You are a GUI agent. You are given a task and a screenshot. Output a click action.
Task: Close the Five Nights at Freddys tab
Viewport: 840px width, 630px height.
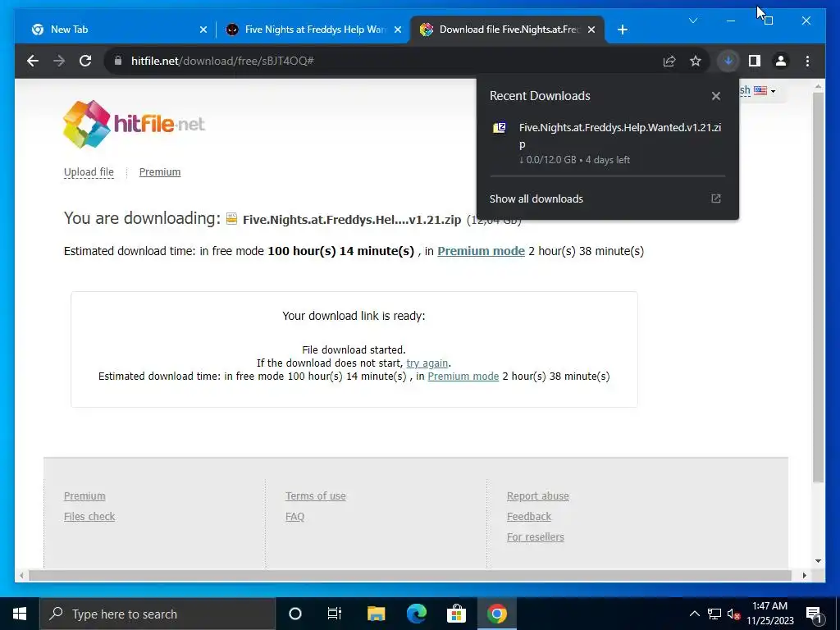pos(398,30)
